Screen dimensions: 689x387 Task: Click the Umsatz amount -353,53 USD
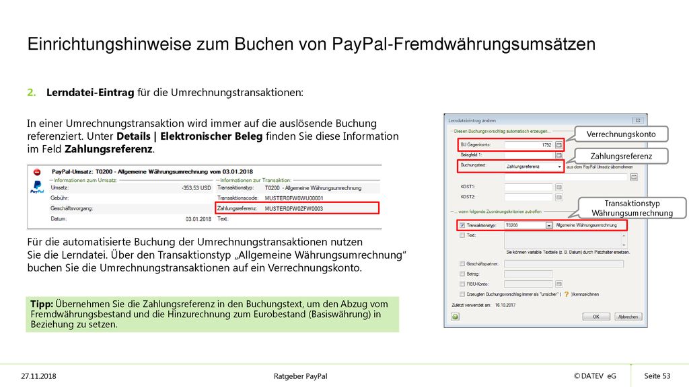pos(196,188)
